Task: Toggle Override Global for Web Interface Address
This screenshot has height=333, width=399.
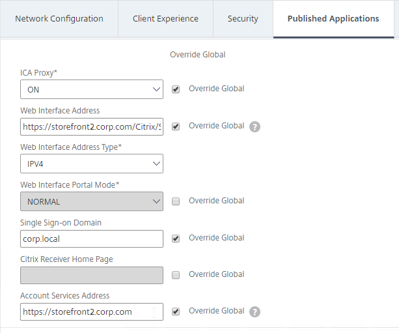Action: [176, 126]
